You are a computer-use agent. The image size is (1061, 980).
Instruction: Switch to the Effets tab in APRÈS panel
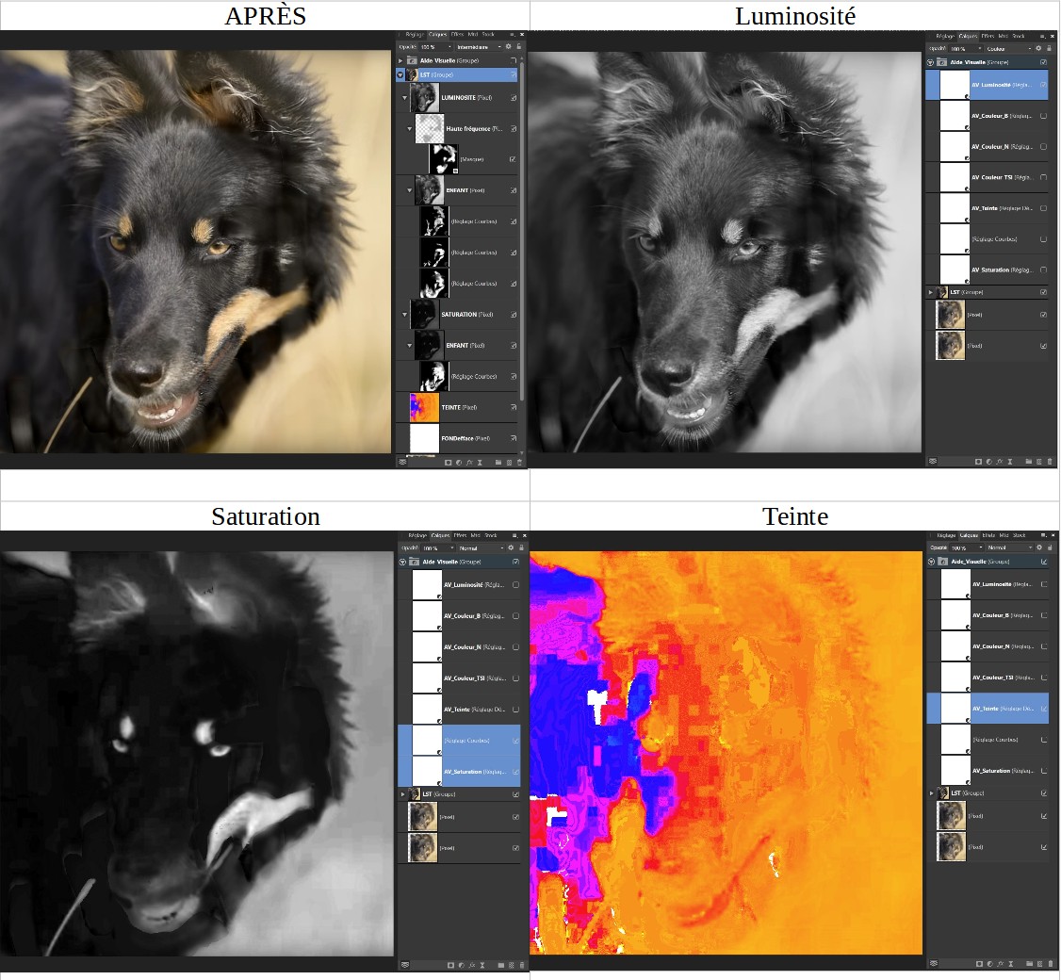(x=457, y=34)
